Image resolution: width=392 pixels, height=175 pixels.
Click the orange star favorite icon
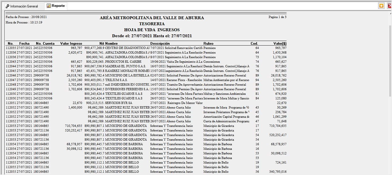381,6
